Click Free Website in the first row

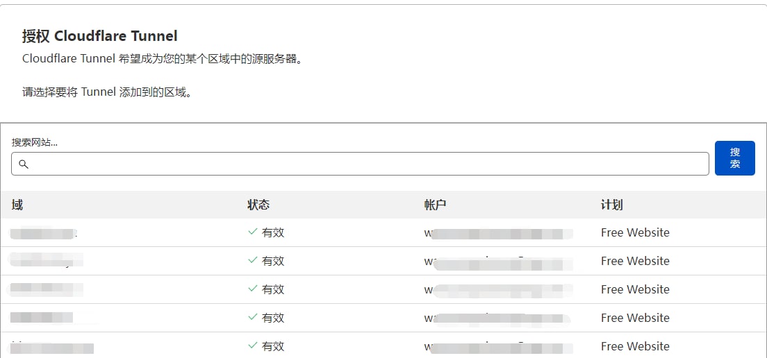tap(635, 232)
